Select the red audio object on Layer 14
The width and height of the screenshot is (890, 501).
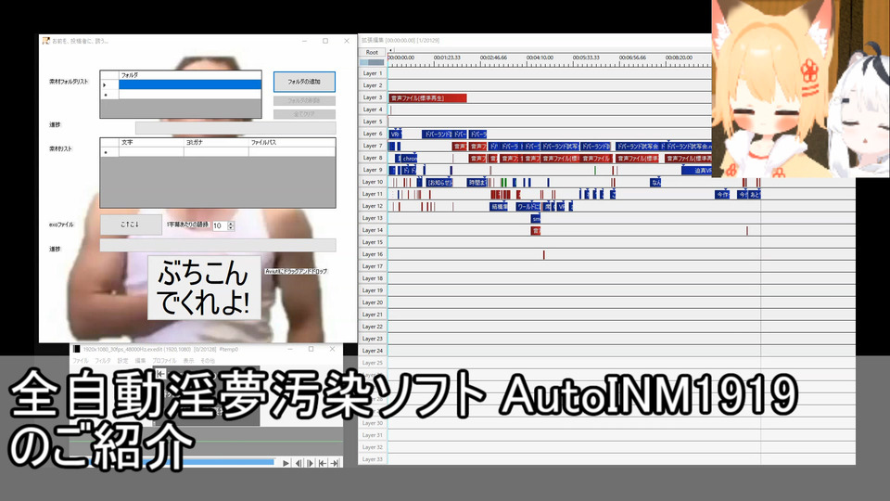(536, 231)
